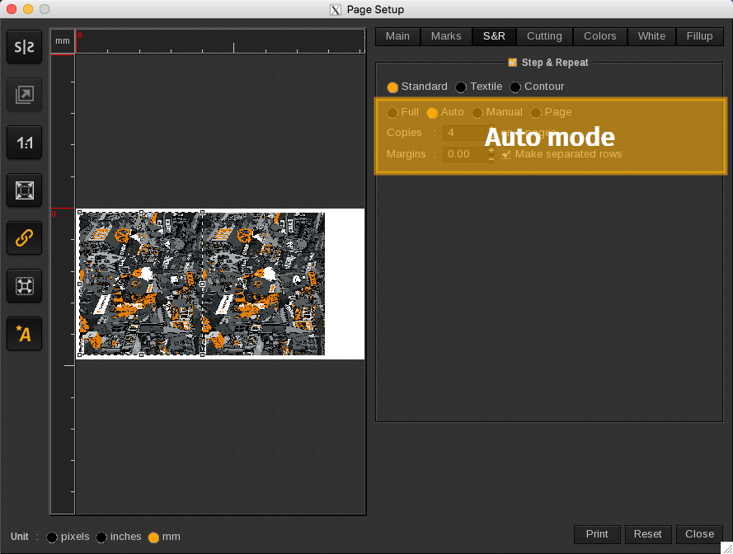Image resolution: width=733 pixels, height=554 pixels.
Task: Switch the unit to inches
Action: pyautogui.click(x=101, y=538)
